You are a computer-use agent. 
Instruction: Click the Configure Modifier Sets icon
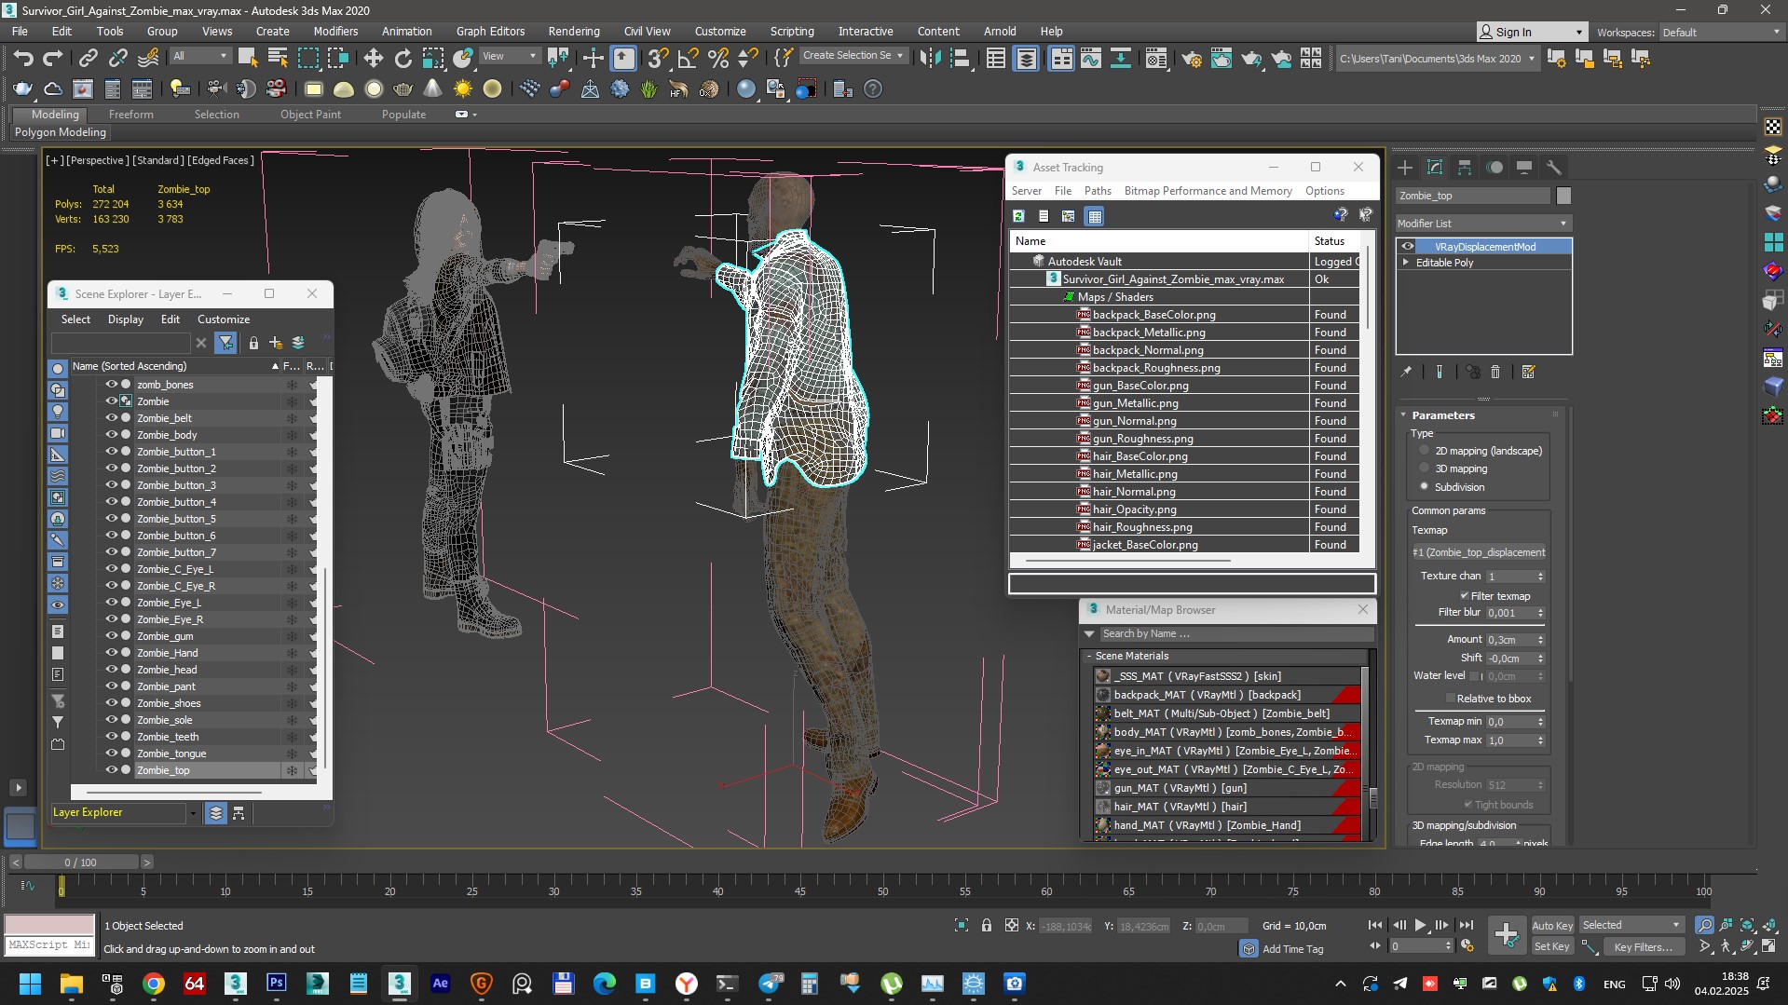[1528, 372]
